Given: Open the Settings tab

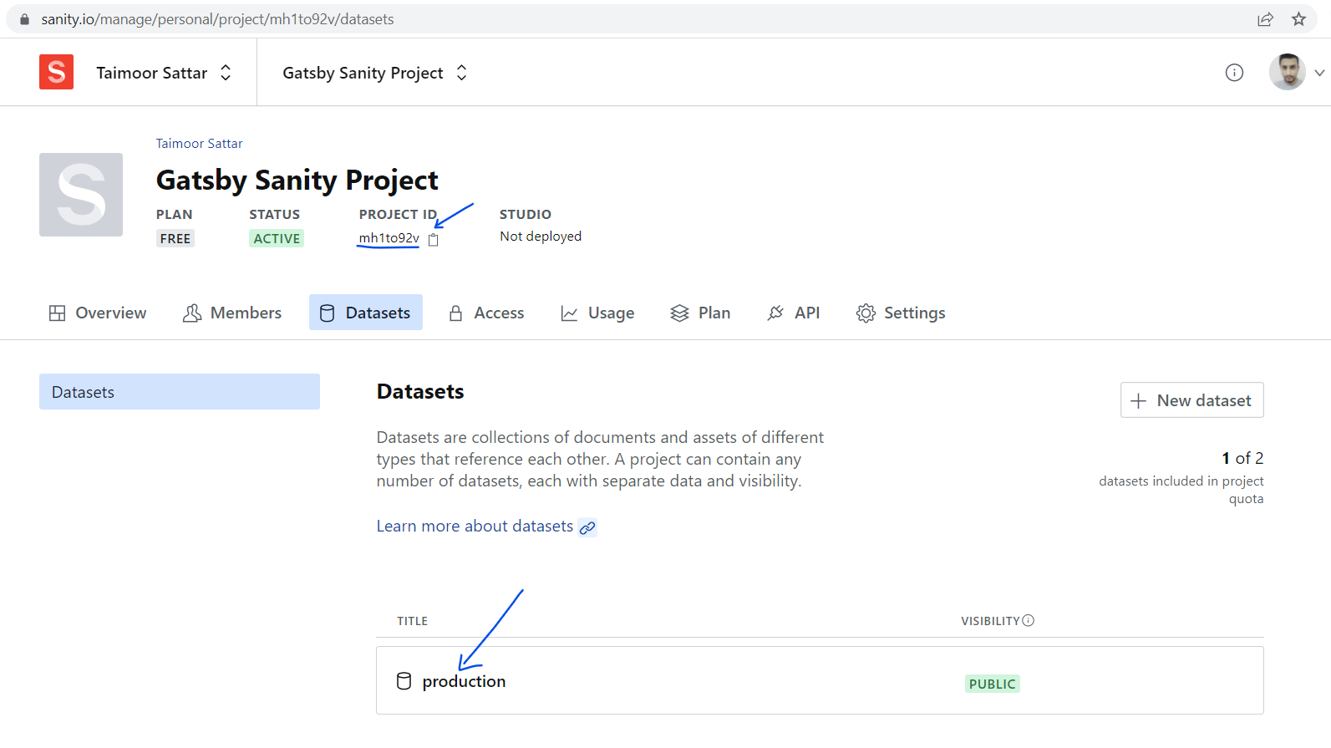Looking at the screenshot, I should [x=901, y=313].
